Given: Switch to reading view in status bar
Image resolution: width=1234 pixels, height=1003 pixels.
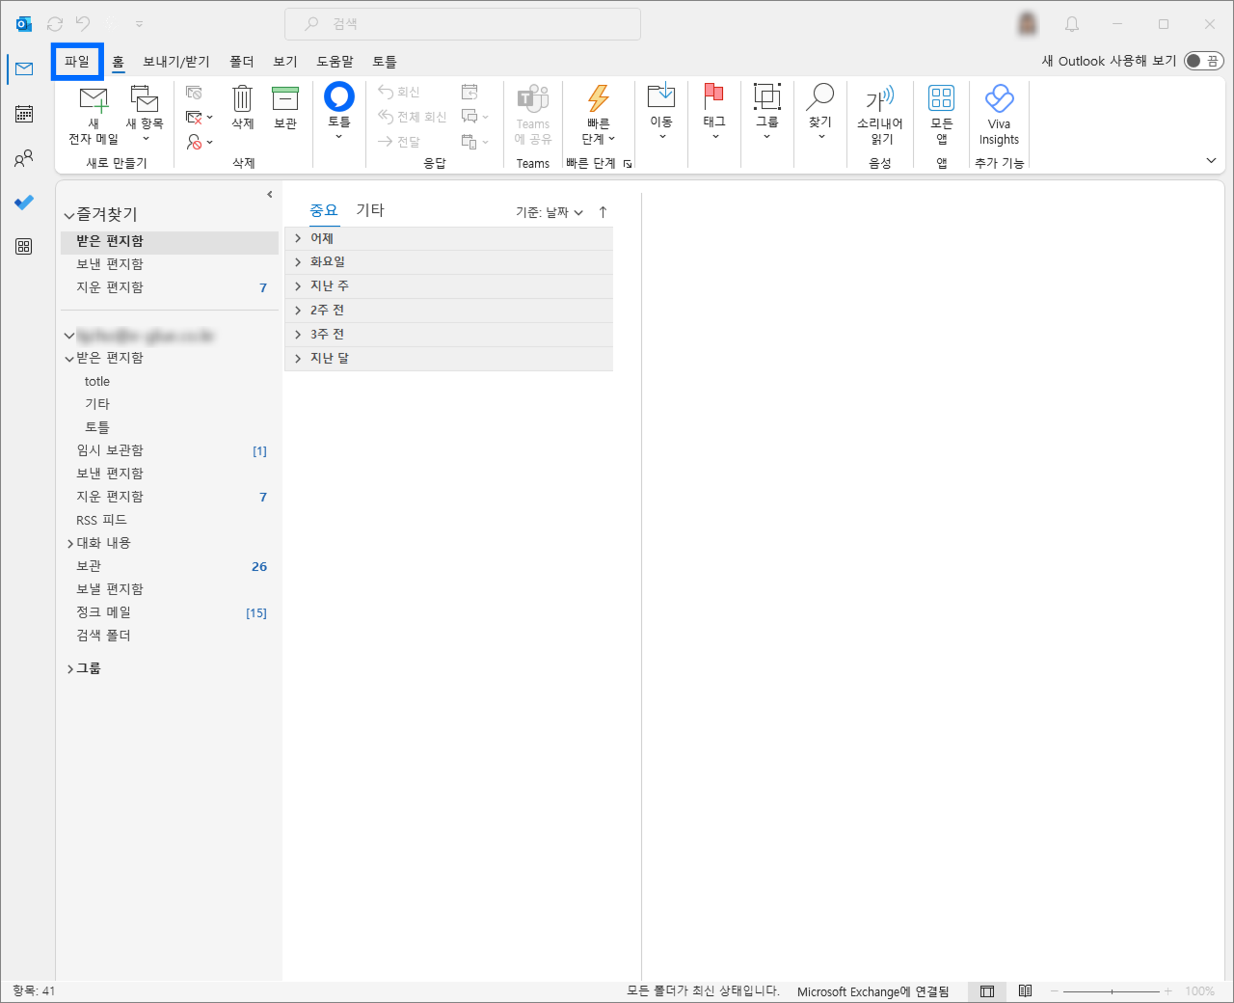Looking at the screenshot, I should pos(1025,991).
